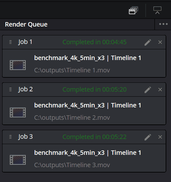171x182 pixels.
Task: Select the Job 3 film thumbnail
Action: tap(18, 160)
